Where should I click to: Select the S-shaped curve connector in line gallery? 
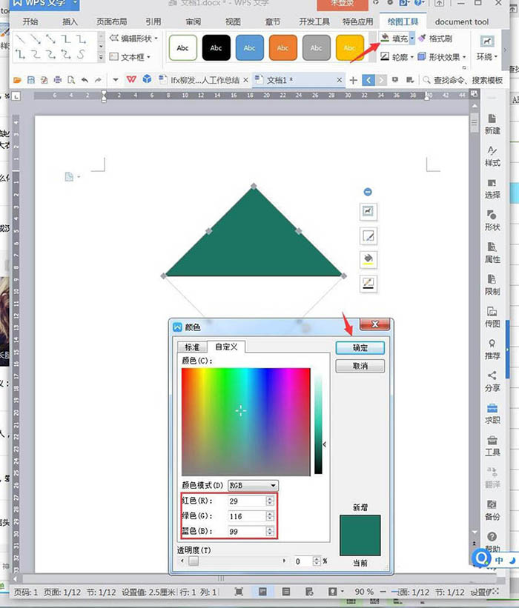click(x=81, y=54)
